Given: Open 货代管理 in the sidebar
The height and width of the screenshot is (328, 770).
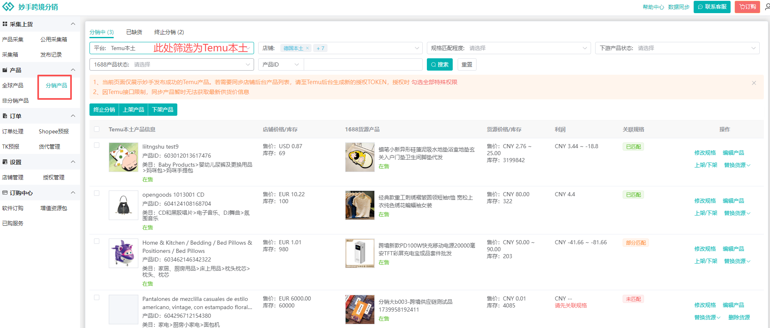Looking at the screenshot, I should pyautogui.click(x=49, y=147).
